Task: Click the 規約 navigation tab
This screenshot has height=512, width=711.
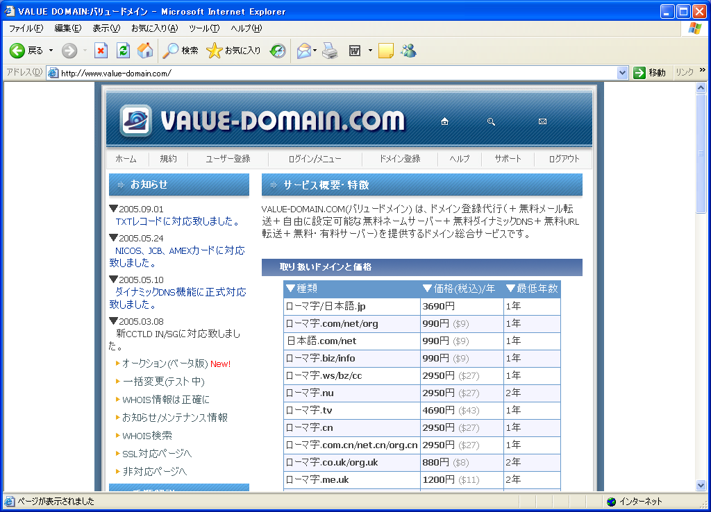Action: click(x=168, y=159)
